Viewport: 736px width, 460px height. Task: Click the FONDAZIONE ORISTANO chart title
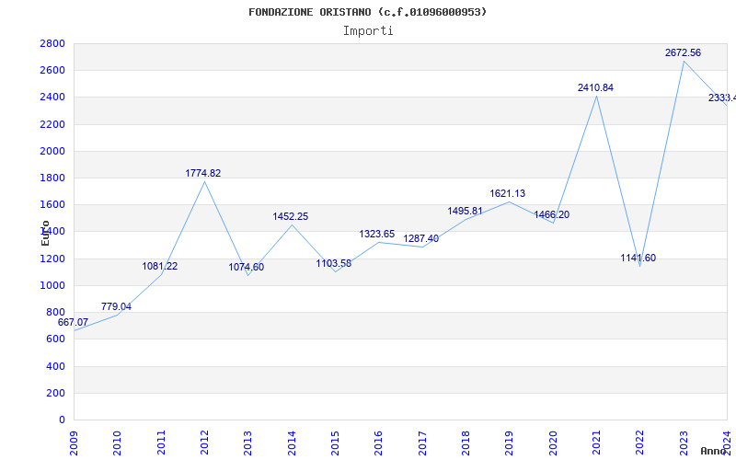click(x=368, y=12)
